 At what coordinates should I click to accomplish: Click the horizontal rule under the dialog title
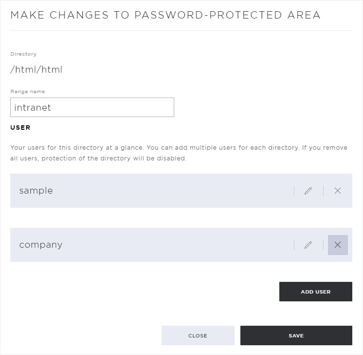pos(181,30)
